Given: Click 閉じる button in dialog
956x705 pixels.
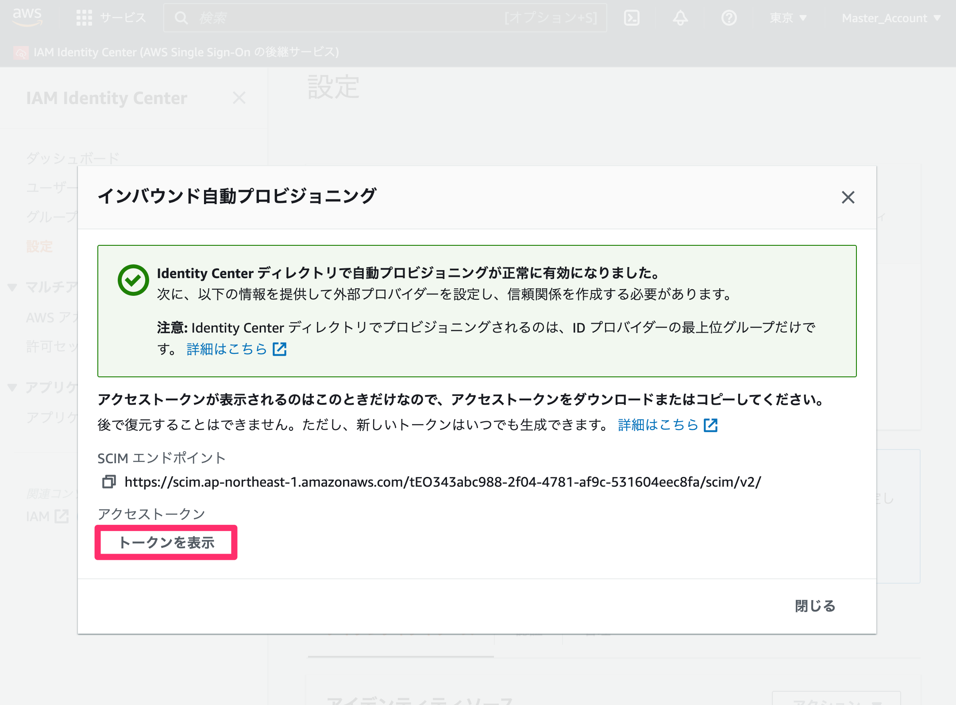Looking at the screenshot, I should 815,606.
